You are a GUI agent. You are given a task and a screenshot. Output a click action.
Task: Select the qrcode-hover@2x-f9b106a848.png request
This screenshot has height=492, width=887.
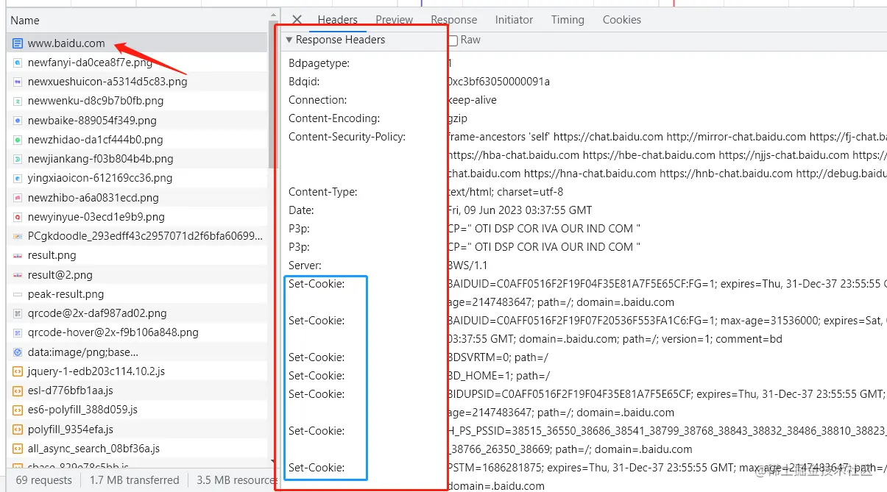(137, 332)
